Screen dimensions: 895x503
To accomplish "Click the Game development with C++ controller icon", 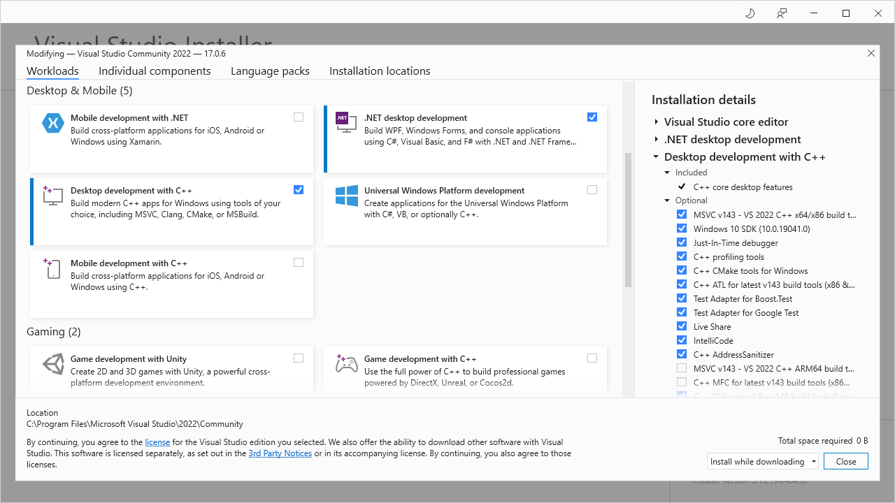I will [347, 364].
